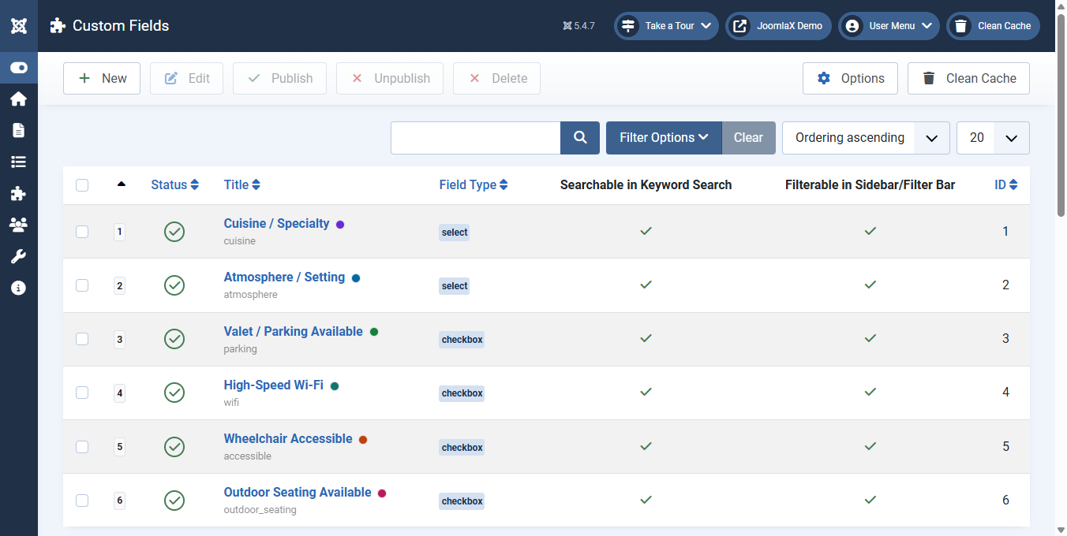The image size is (1067, 536).
Task: Open the Home dashboard sidebar icon
Action: 19,99
